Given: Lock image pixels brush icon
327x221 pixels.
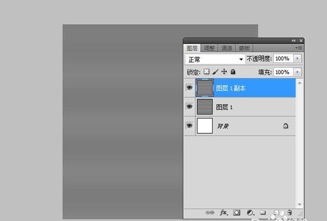Looking at the screenshot, I should click(215, 72).
